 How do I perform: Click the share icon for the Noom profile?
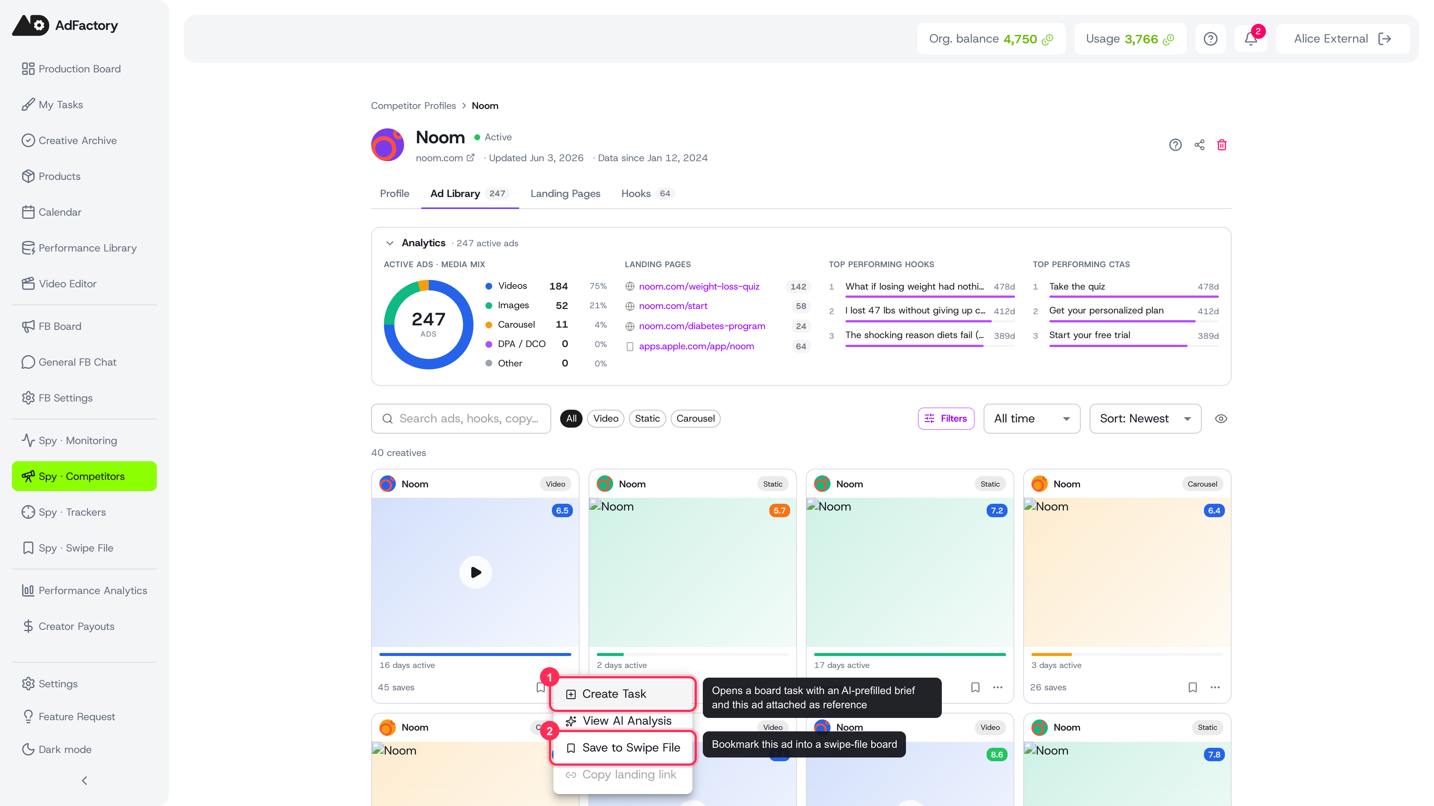(x=1199, y=145)
